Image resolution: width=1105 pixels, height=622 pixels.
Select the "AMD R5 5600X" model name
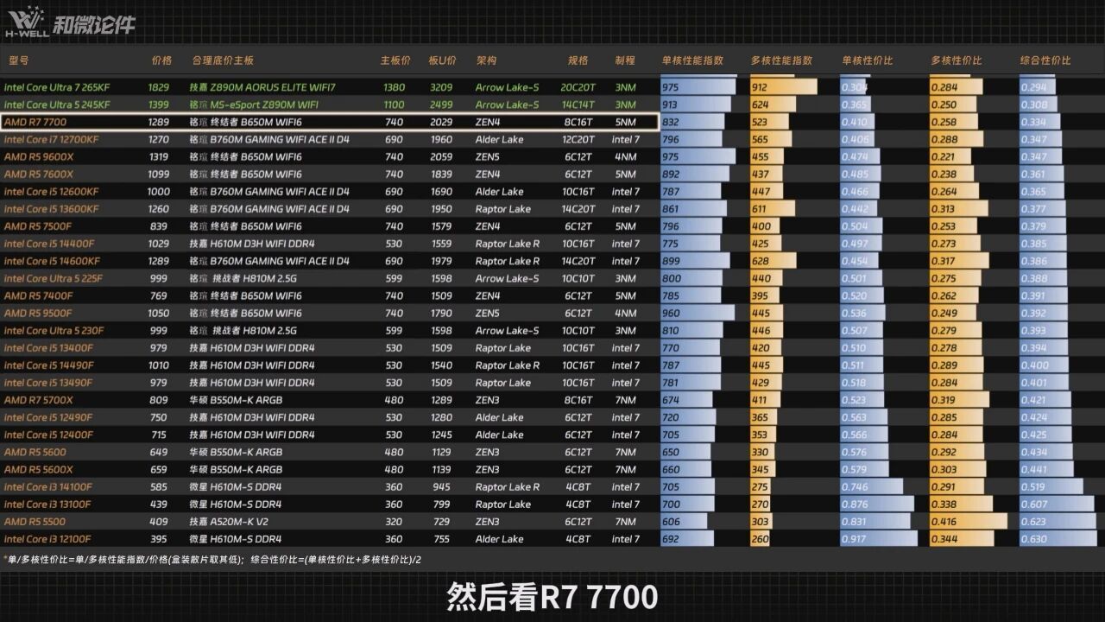click(39, 469)
